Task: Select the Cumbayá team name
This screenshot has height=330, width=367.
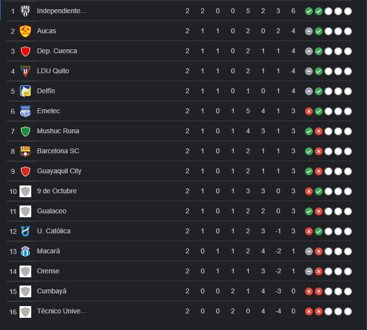Action: pos(52,291)
